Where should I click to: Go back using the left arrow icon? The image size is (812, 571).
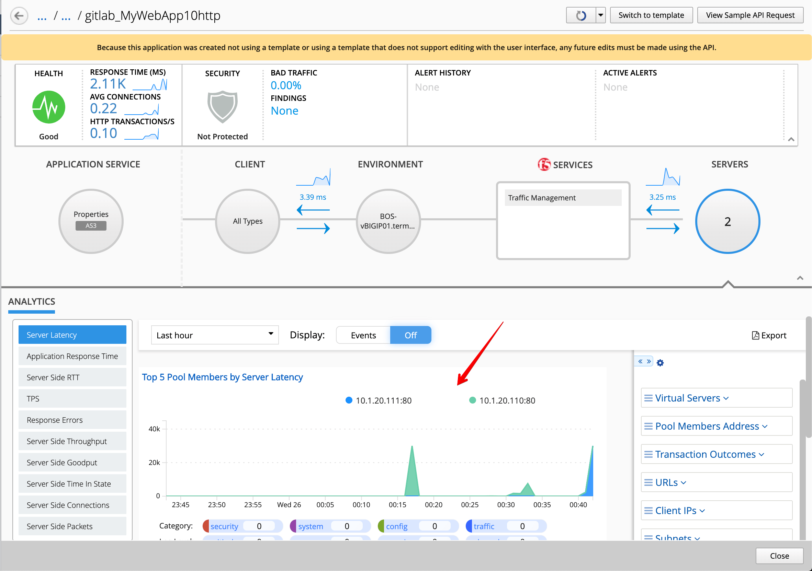click(x=19, y=15)
